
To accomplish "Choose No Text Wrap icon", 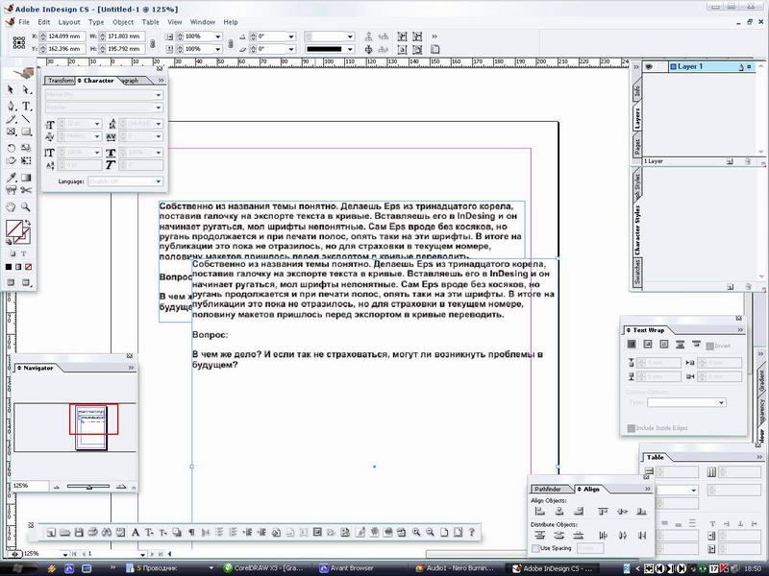I will click(x=632, y=345).
